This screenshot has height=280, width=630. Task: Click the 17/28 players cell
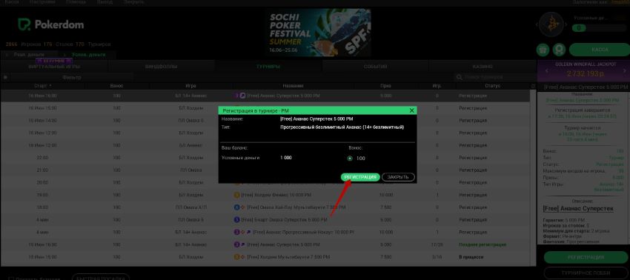[x=437, y=244]
